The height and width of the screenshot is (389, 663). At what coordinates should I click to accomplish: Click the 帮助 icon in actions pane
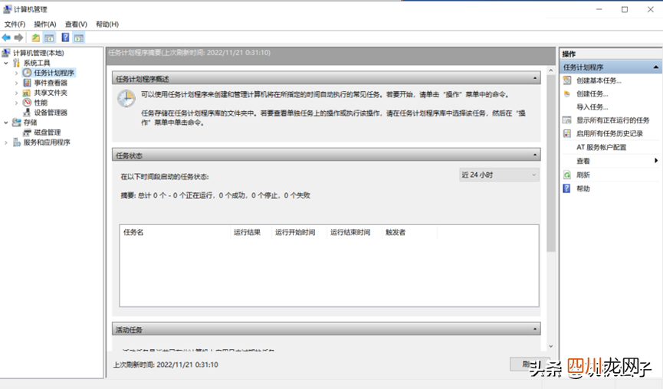[x=567, y=188]
